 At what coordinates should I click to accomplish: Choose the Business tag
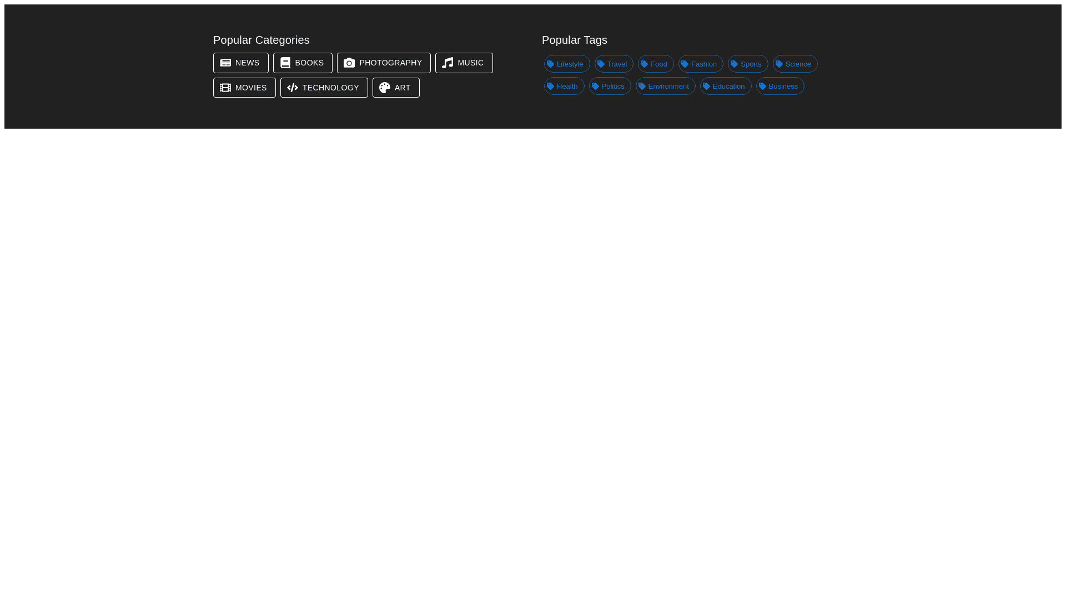(780, 87)
